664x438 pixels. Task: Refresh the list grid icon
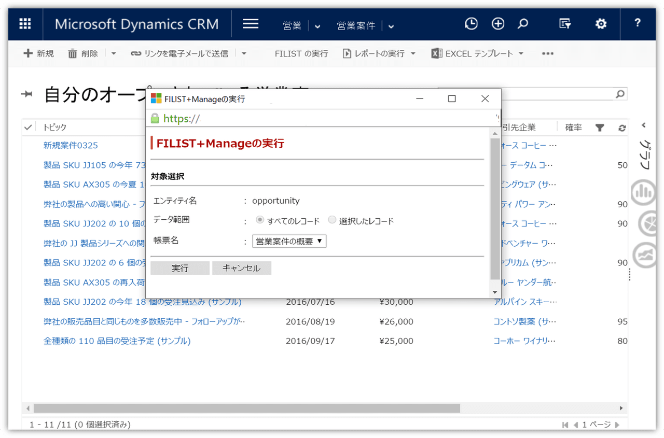[622, 128]
